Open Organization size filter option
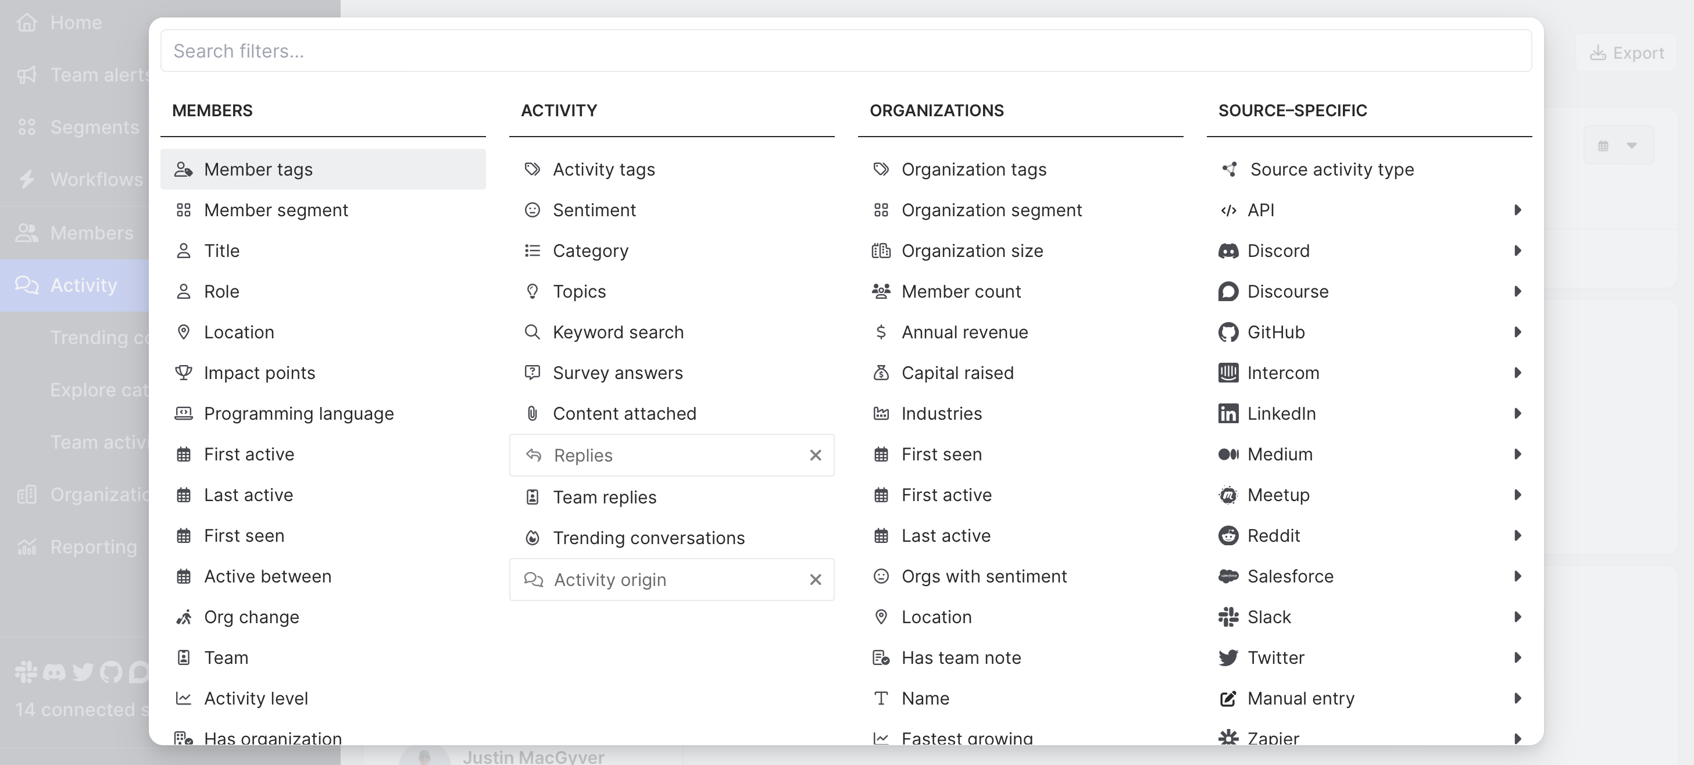This screenshot has height=765, width=1694. tap(972, 251)
